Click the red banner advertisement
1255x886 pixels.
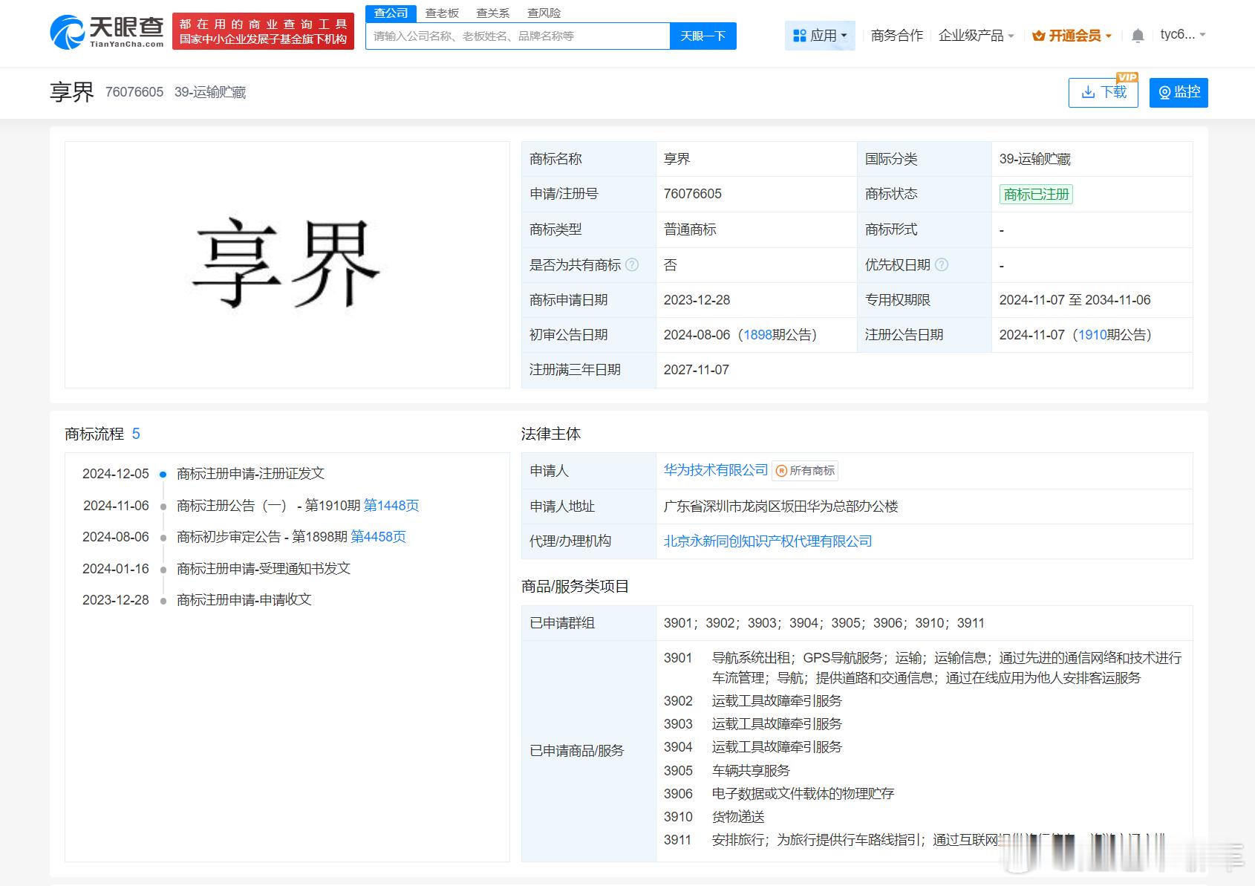point(263,31)
